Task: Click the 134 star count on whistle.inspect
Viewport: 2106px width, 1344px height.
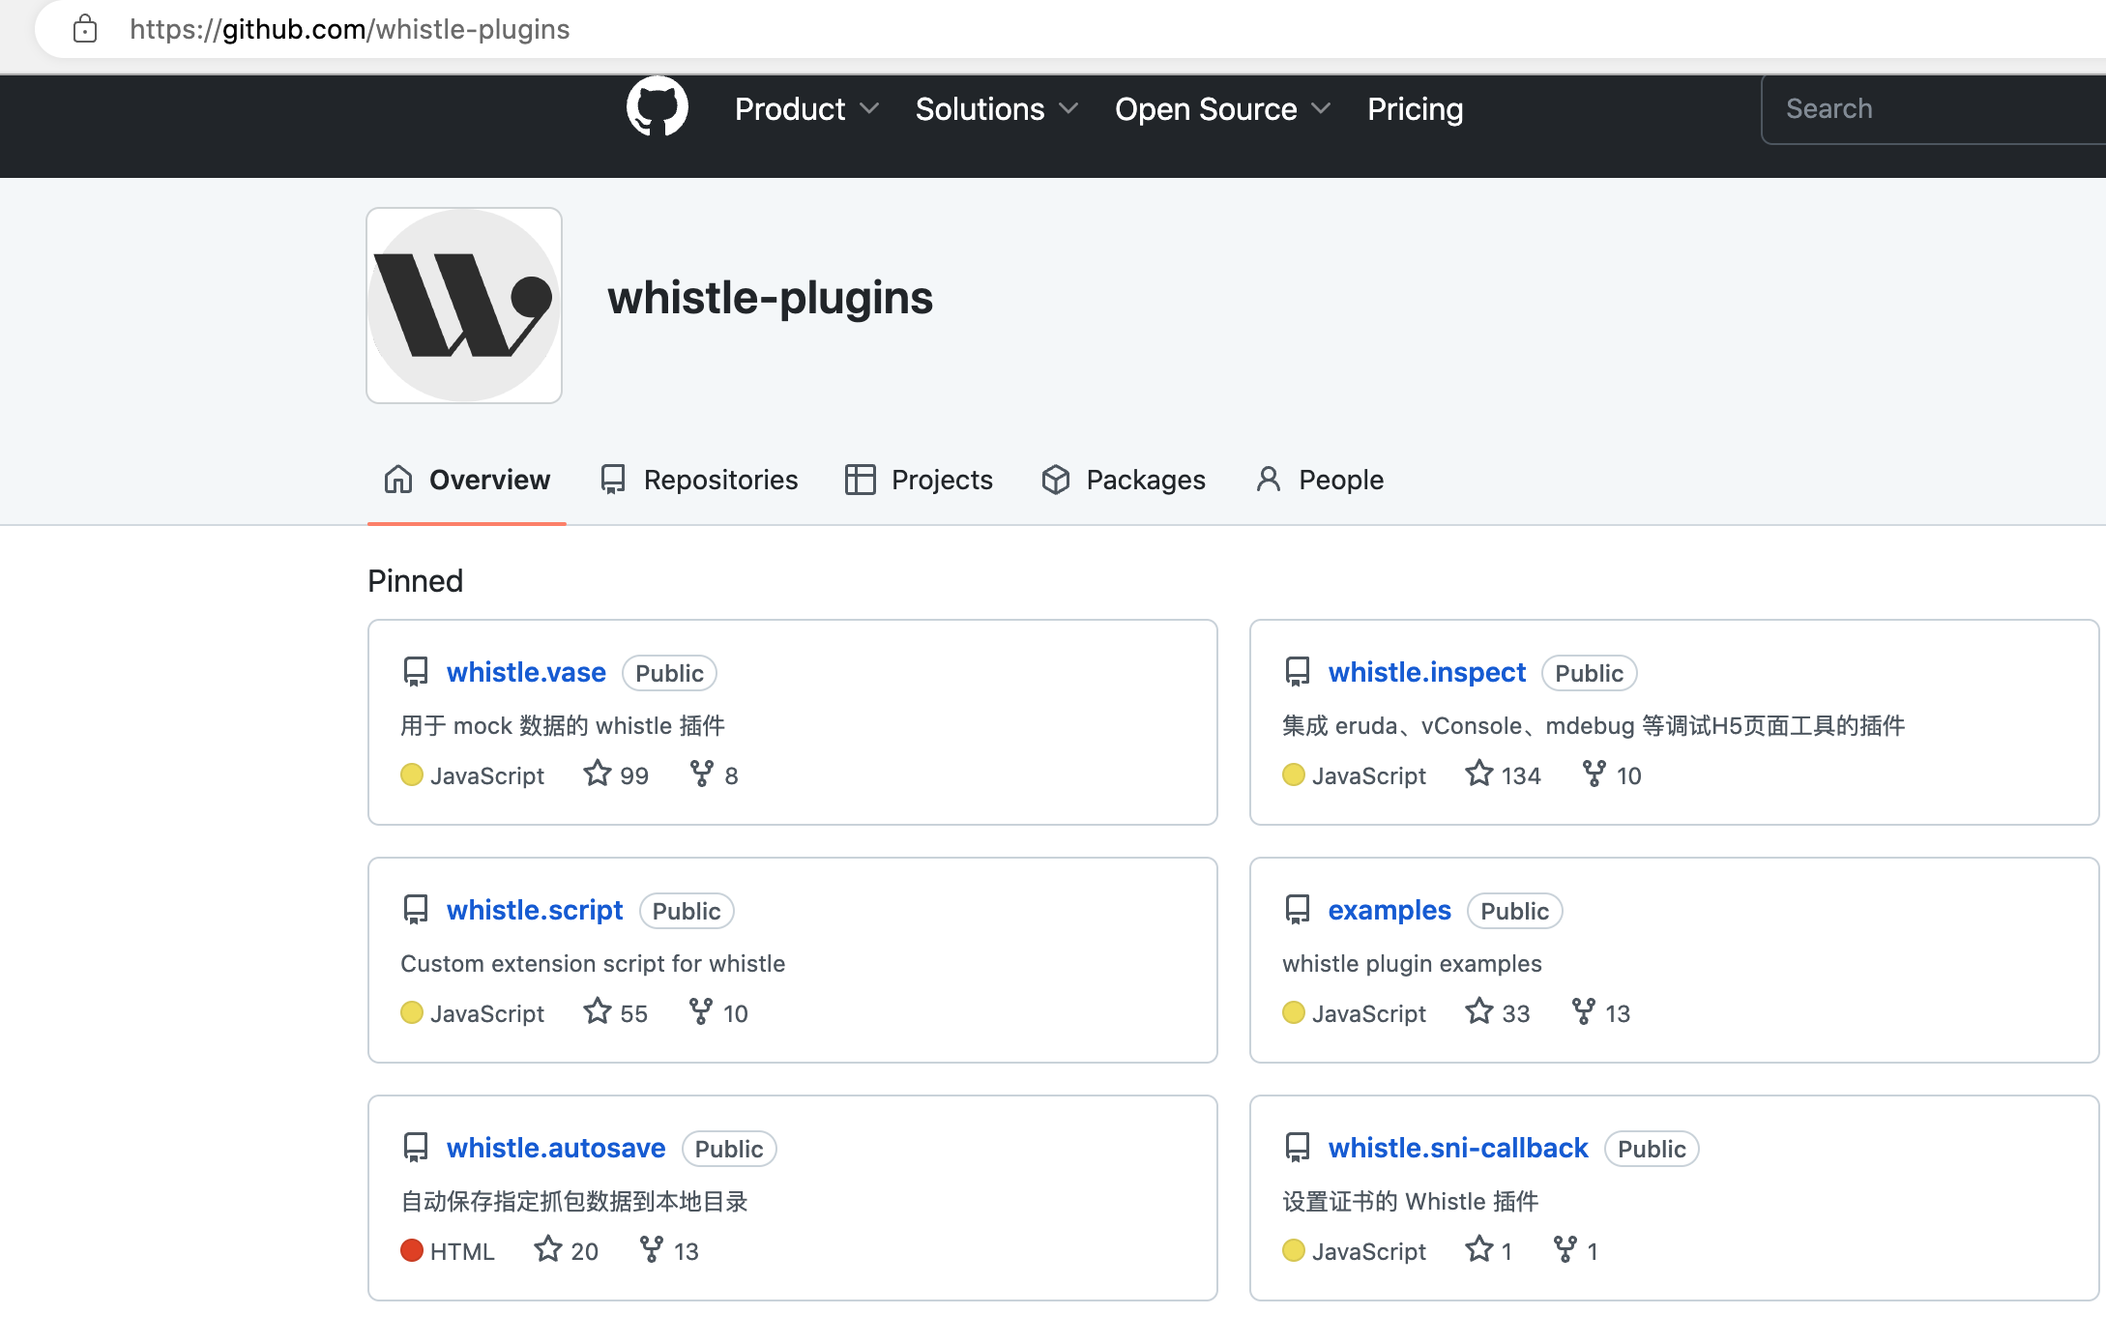Action: [x=1521, y=775]
